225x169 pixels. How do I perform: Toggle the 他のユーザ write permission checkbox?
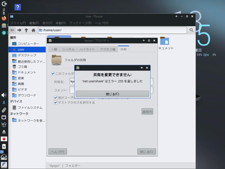(56, 98)
